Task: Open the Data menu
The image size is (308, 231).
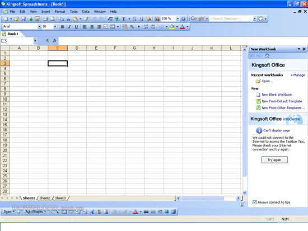Action: click(x=86, y=12)
